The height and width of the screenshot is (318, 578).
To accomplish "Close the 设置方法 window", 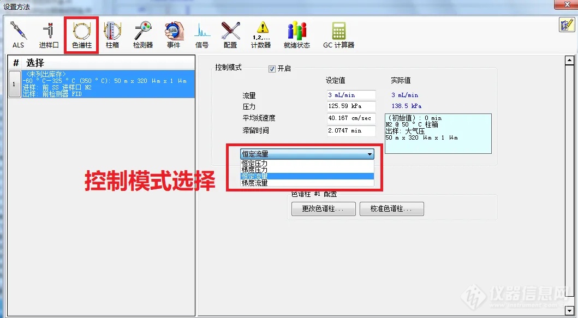I will pyautogui.click(x=567, y=4).
